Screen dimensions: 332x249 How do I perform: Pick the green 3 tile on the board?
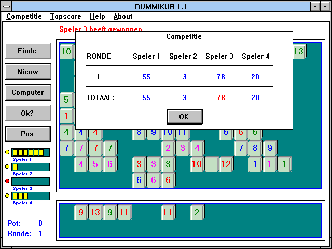(168, 164)
